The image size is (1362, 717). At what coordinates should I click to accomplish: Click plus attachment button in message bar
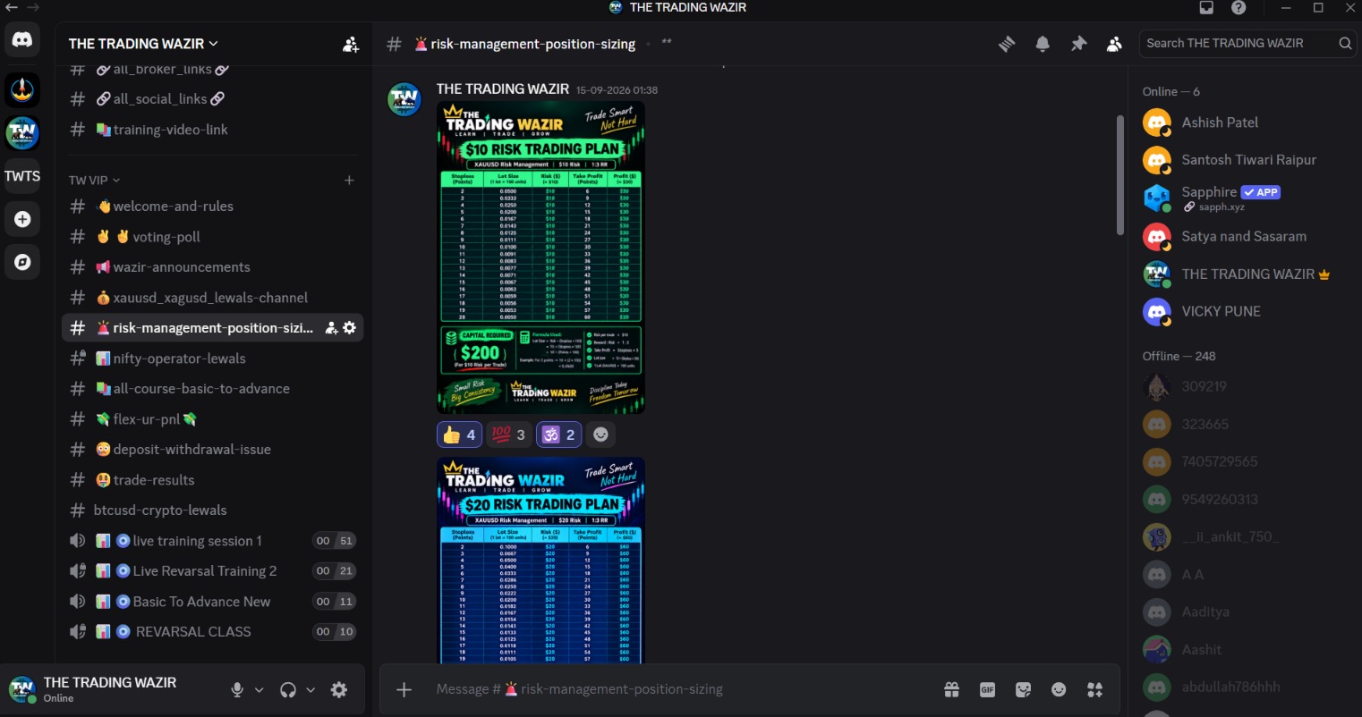pyautogui.click(x=404, y=689)
